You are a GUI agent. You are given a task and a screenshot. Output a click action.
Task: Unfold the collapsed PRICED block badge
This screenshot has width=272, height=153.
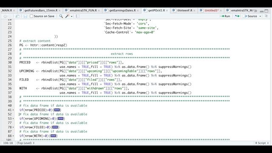click(x=57, y=110)
